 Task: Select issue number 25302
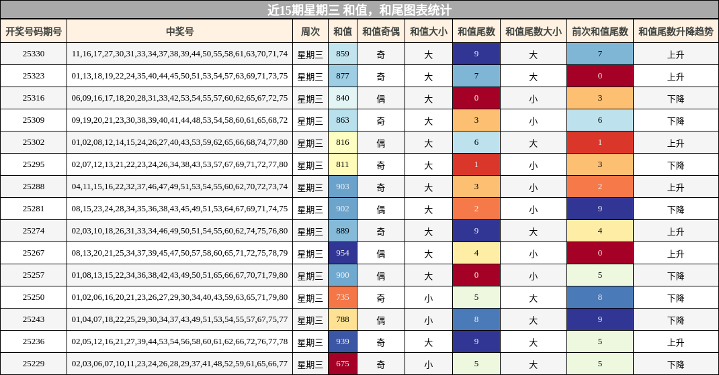tap(34, 142)
